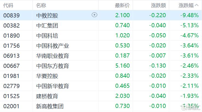Sort by the 最新价 column header
The height and width of the screenshot is (112, 202).
click(122, 5)
